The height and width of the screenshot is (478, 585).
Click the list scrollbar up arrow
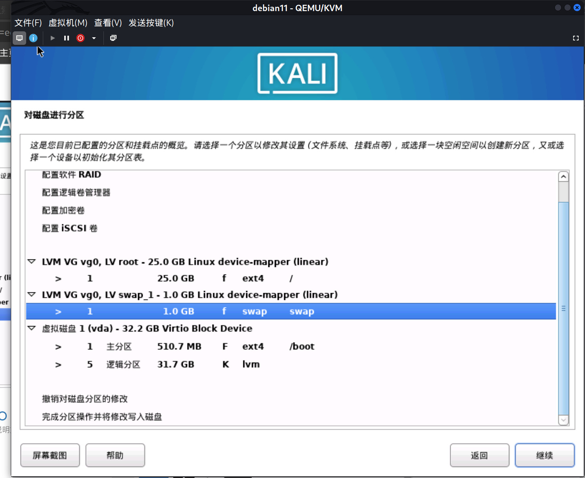pyautogui.click(x=563, y=177)
